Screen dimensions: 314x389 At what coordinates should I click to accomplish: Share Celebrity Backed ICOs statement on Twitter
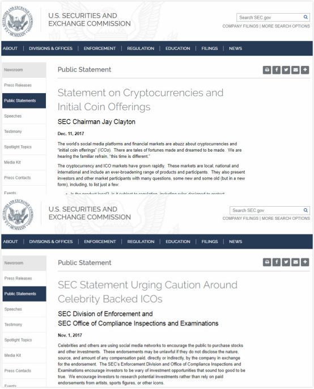coord(286,262)
